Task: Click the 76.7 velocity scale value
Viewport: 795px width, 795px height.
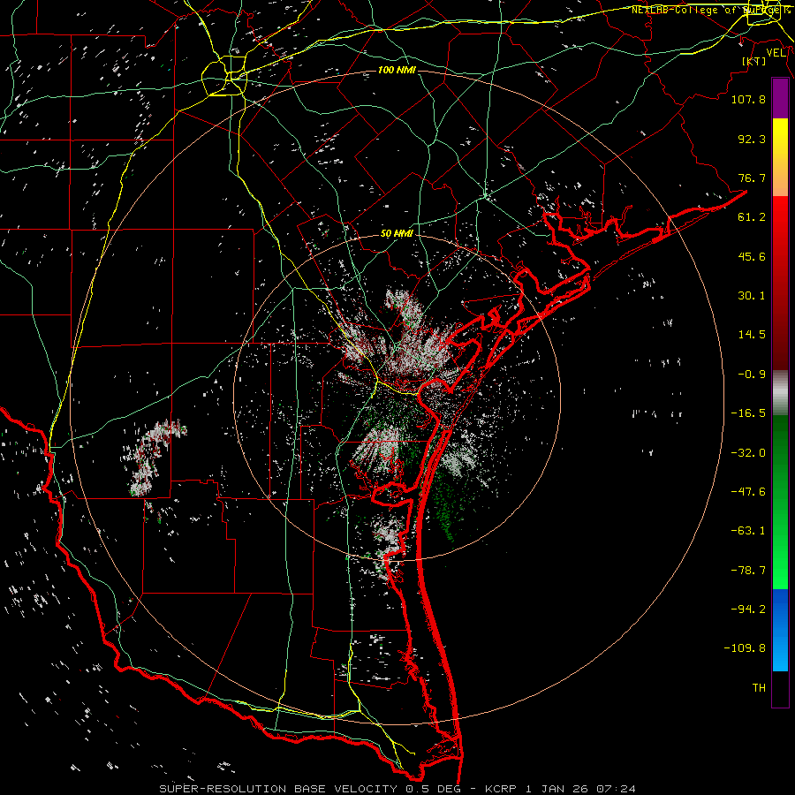Action: [x=752, y=178]
